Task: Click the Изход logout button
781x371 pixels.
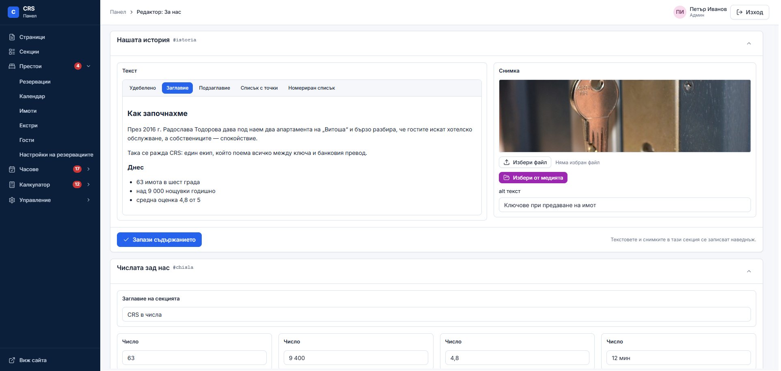Action: (750, 12)
